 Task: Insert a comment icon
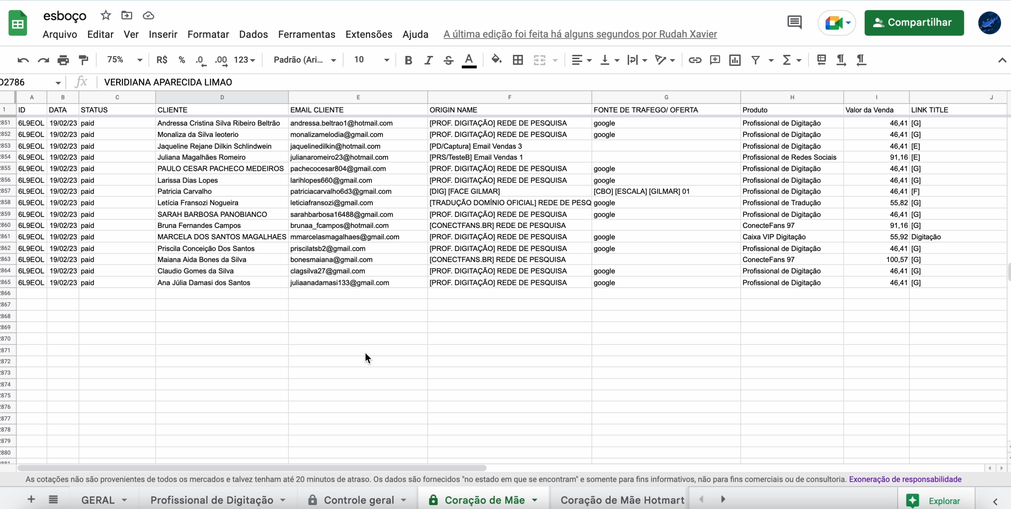(x=715, y=60)
